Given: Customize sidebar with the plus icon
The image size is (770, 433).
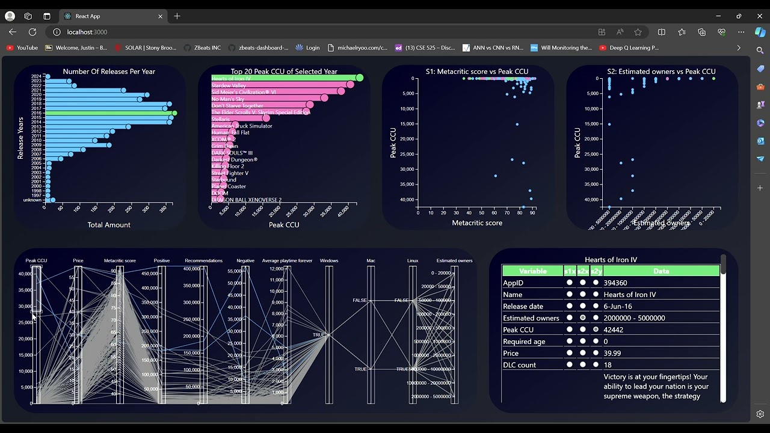Looking at the screenshot, I should (760, 188).
